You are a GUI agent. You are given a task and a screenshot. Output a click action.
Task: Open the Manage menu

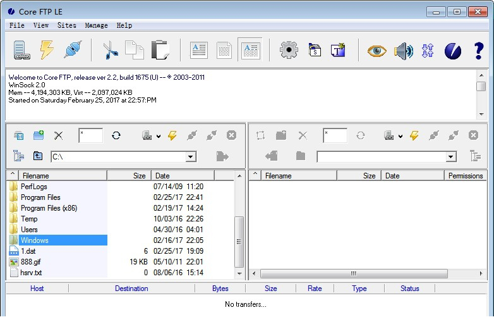[x=96, y=25]
